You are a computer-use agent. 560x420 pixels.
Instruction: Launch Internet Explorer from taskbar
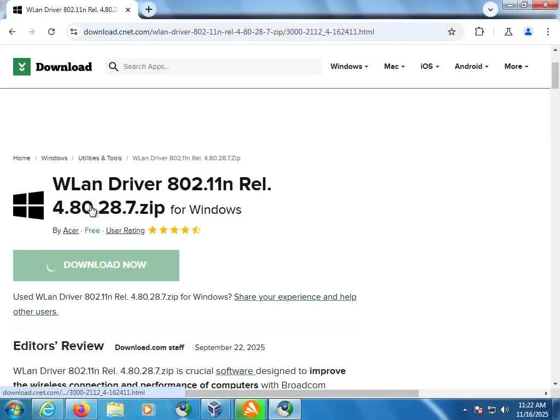click(48, 409)
